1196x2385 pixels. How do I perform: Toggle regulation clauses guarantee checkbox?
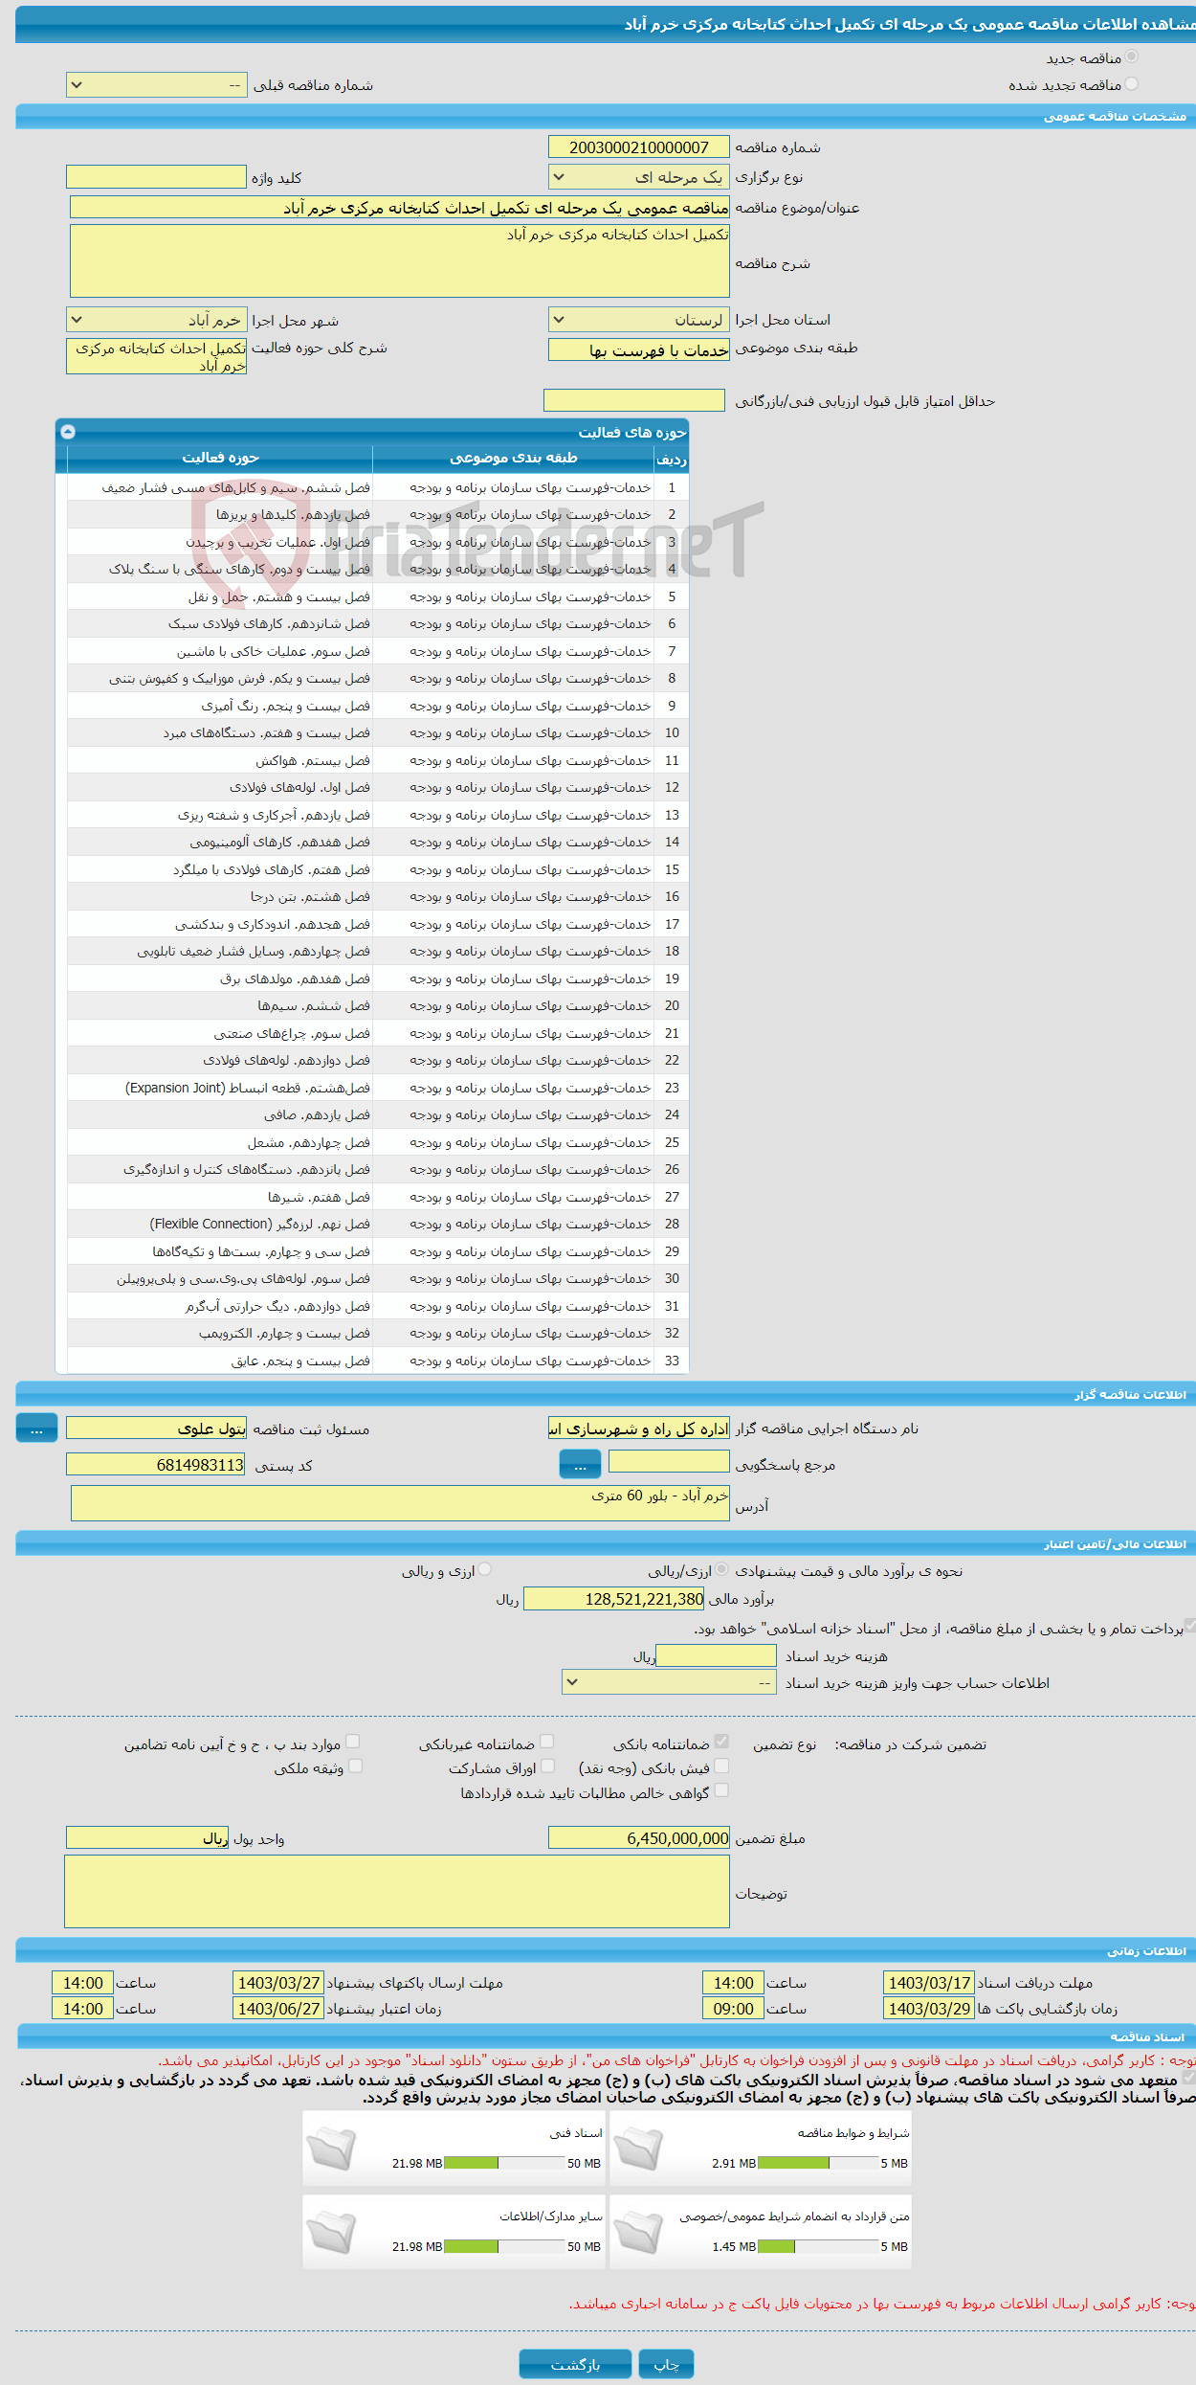353,1742
